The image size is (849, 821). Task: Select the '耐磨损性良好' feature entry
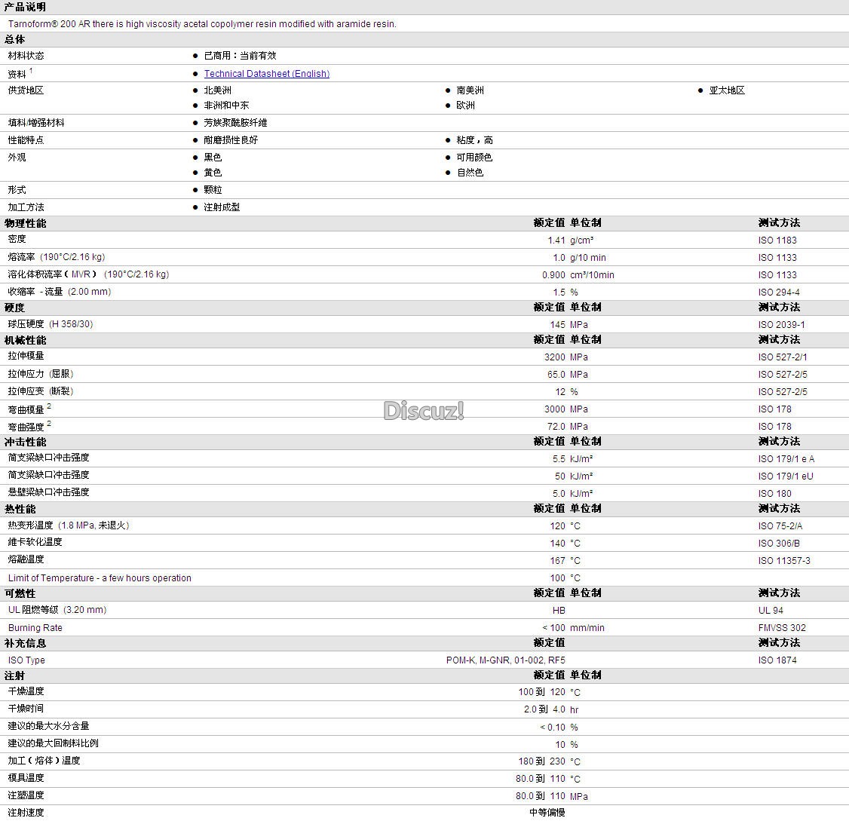(x=231, y=140)
